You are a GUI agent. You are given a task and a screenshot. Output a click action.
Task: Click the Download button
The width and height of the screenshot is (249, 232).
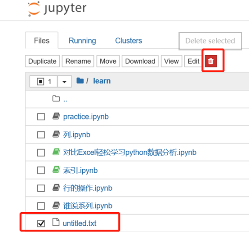[x=140, y=61]
